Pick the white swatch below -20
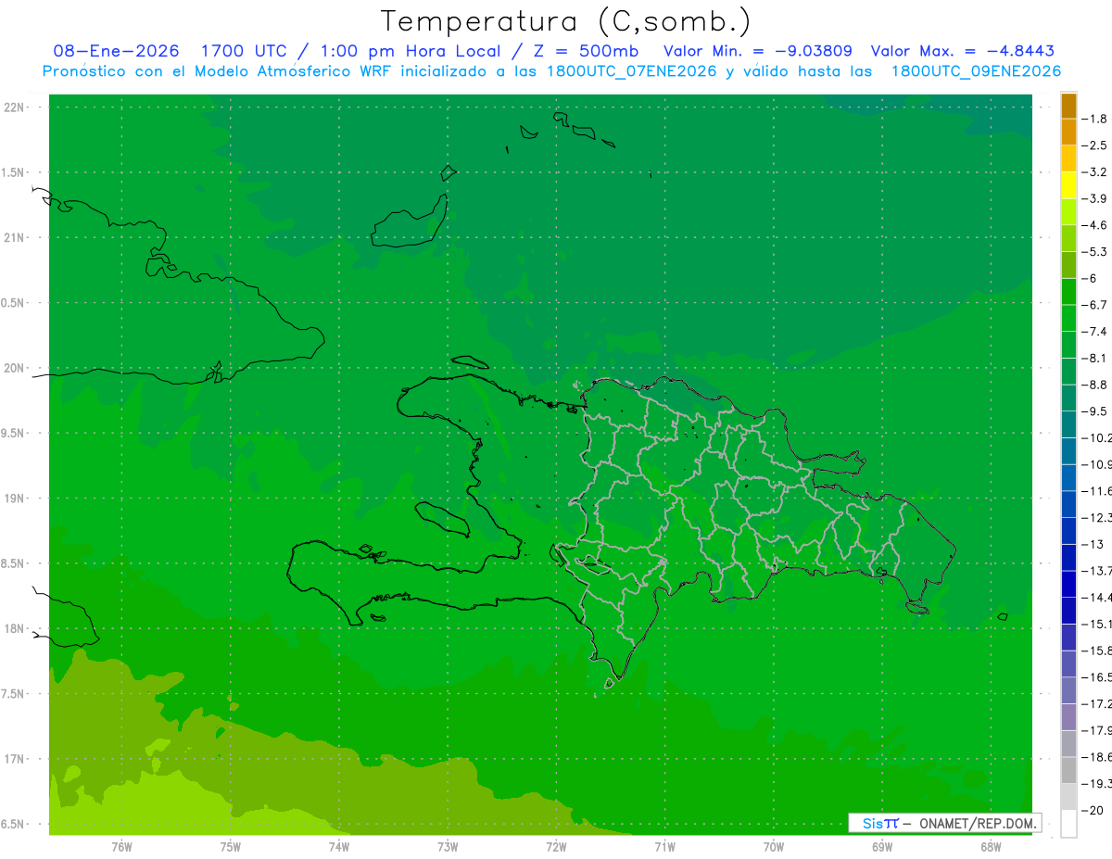 coord(1068,824)
